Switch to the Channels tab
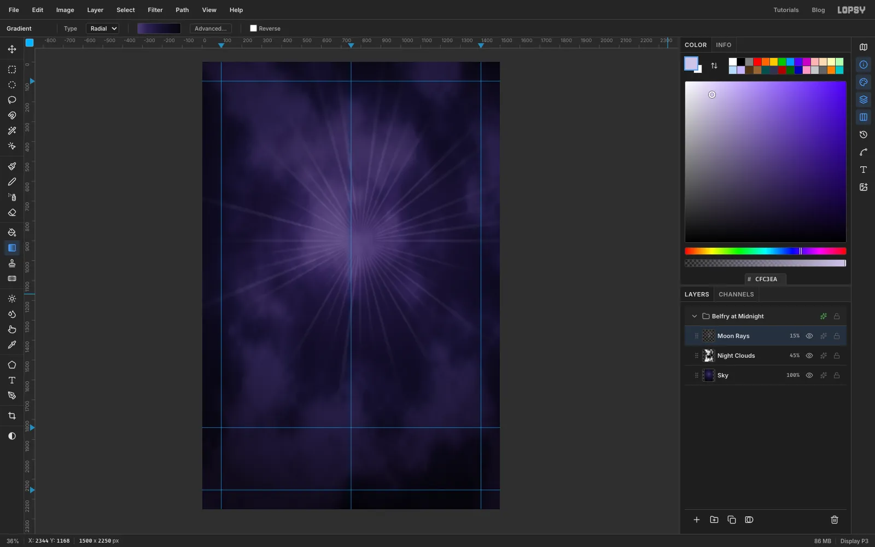 (x=736, y=294)
